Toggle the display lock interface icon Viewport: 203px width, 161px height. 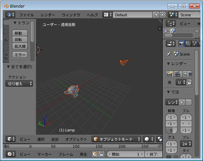click(x=189, y=82)
